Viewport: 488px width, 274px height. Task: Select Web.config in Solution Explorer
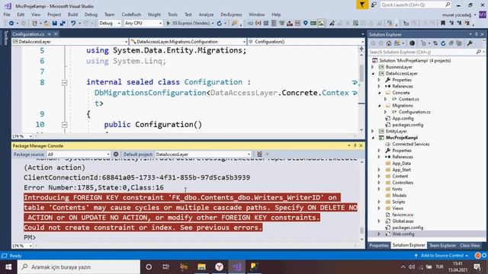click(403, 234)
